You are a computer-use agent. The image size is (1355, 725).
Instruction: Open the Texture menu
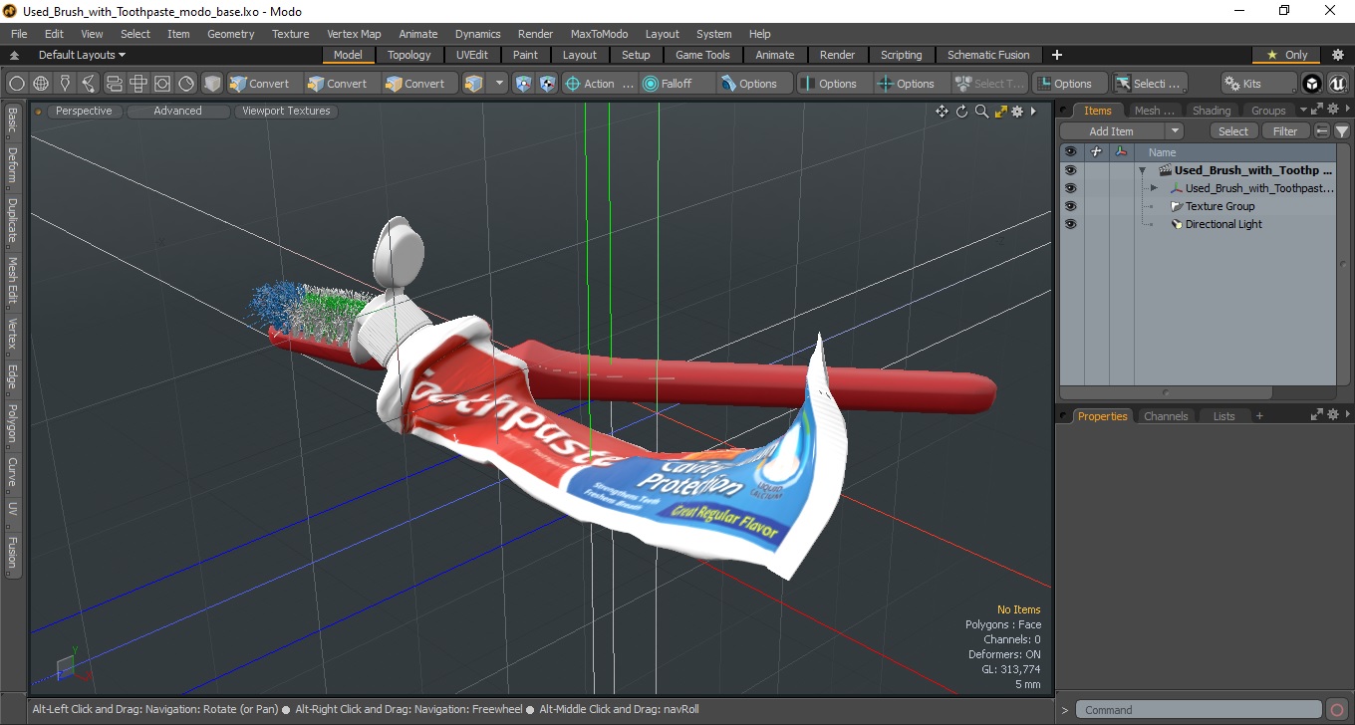291,34
